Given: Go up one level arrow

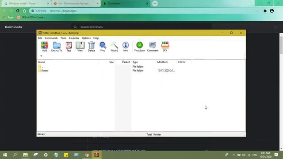Looking at the screenshot, I should coord(41,56).
